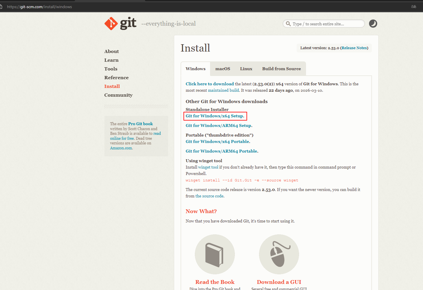Download Git for Windows/ARM64 Portable
This screenshot has height=290, width=423.
[x=222, y=151]
